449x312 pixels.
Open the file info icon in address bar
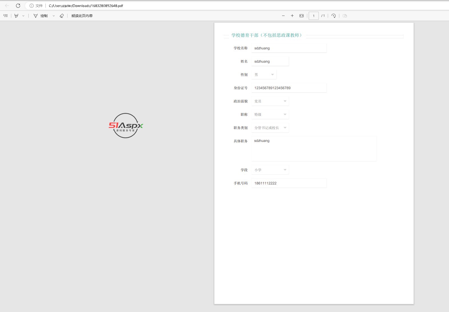point(32,6)
